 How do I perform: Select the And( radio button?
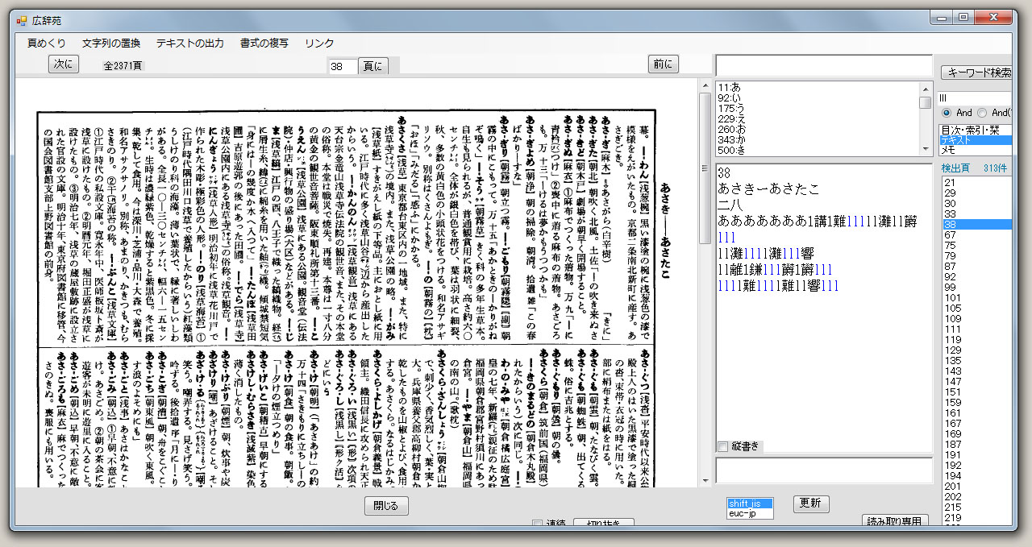(x=983, y=112)
